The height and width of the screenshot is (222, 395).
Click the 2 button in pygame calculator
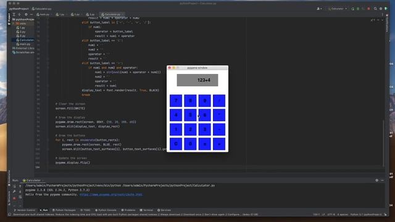coord(190,129)
